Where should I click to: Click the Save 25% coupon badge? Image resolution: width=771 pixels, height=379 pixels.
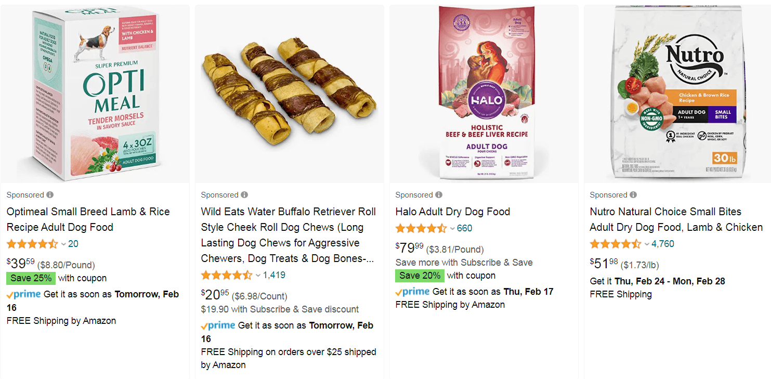pyautogui.click(x=31, y=278)
